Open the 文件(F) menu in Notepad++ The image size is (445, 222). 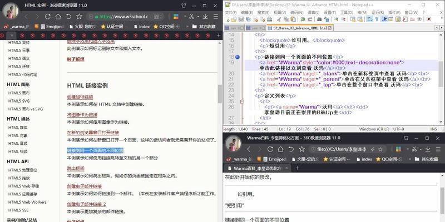point(231,12)
